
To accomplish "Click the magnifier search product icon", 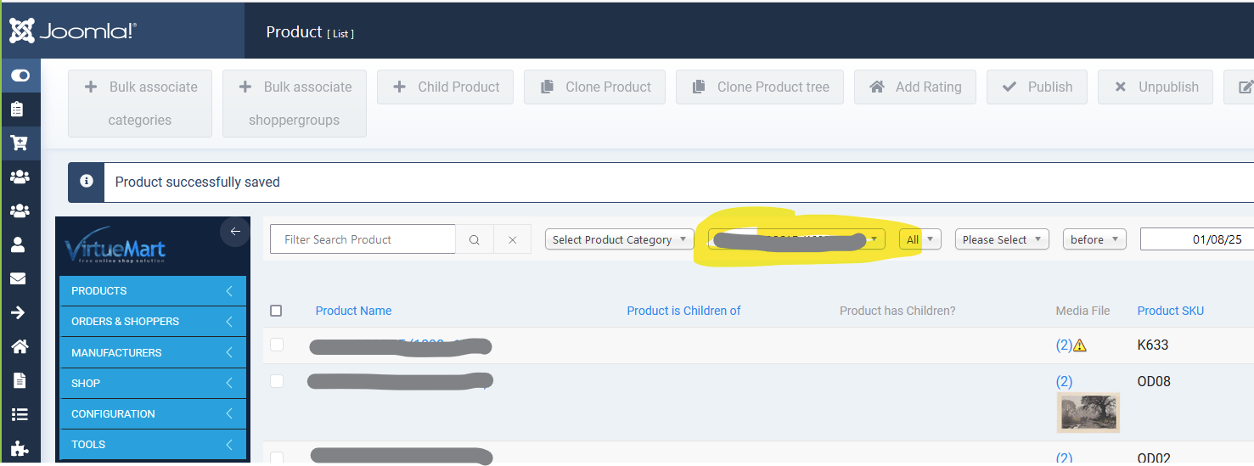I will click(x=475, y=239).
